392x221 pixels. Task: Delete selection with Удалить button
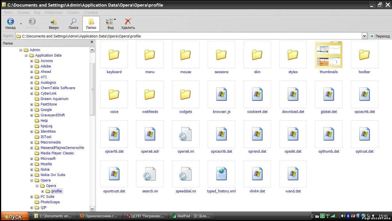click(128, 24)
